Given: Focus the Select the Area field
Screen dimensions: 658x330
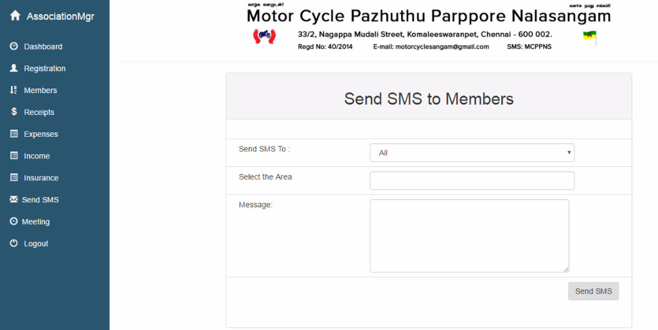Looking at the screenshot, I should (472, 180).
